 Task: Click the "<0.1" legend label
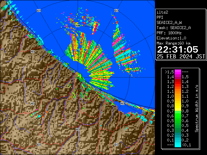(186, 145)
